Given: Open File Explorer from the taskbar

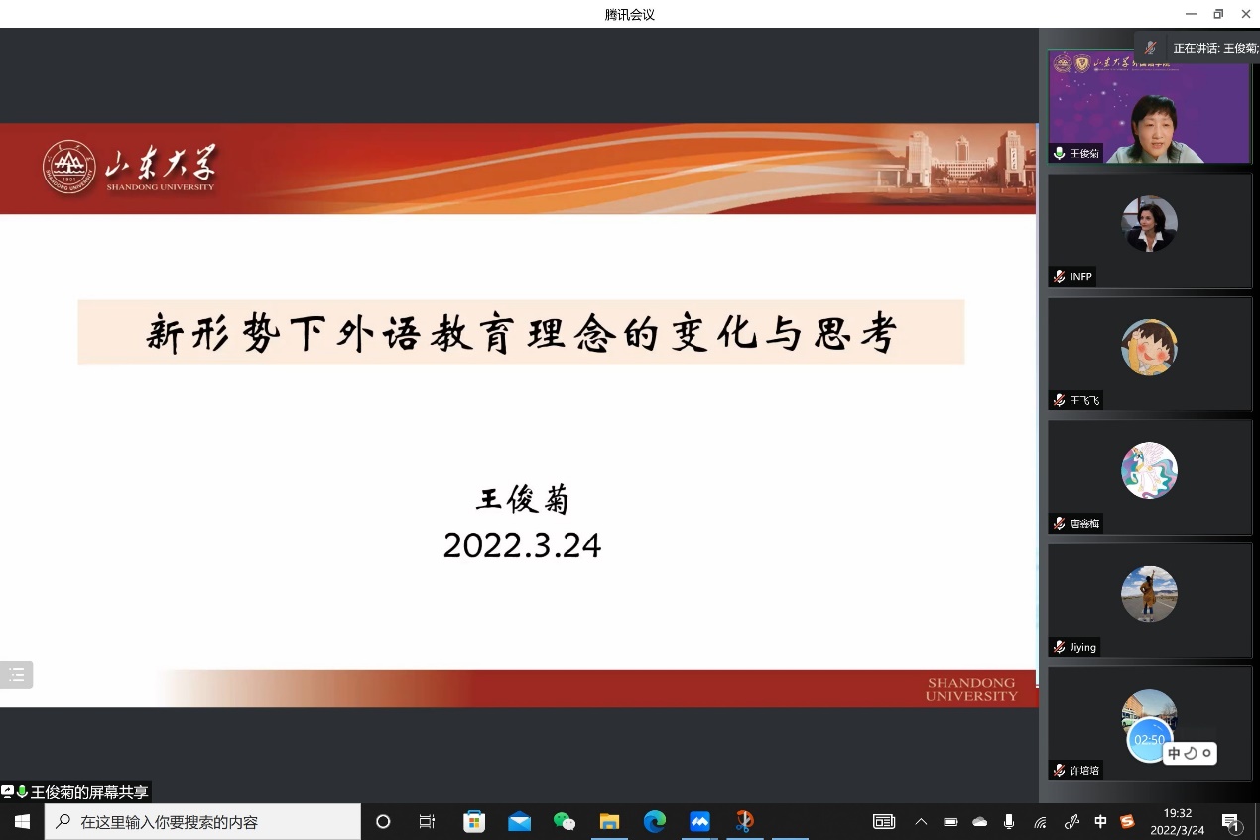Looking at the screenshot, I should pos(609,821).
